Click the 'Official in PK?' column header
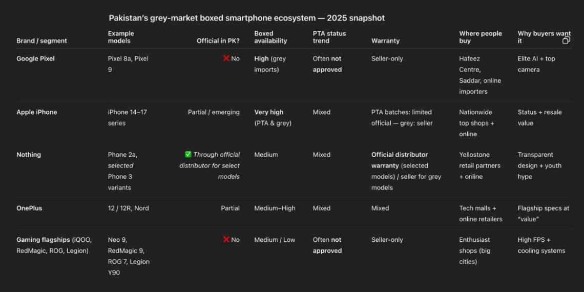Screen dimensions: 584x292 tap(218, 40)
